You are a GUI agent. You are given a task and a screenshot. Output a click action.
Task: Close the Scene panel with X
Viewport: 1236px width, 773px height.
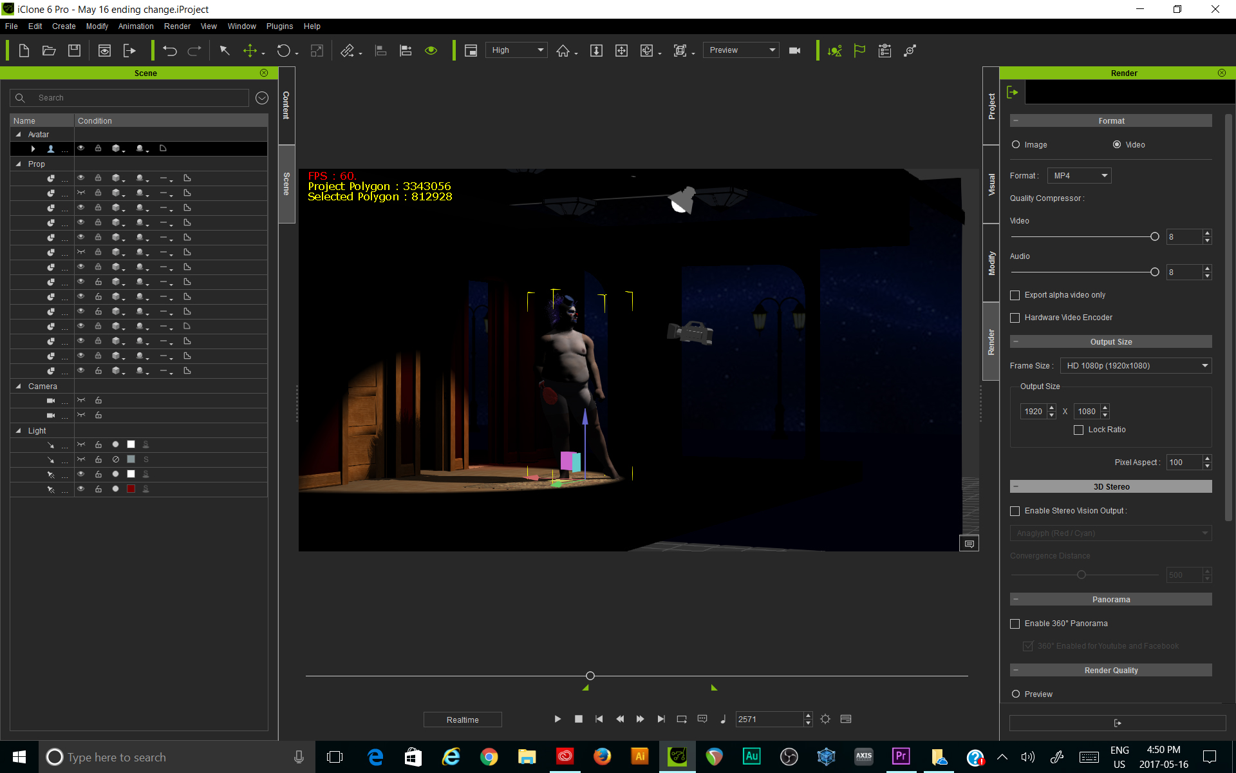click(264, 73)
